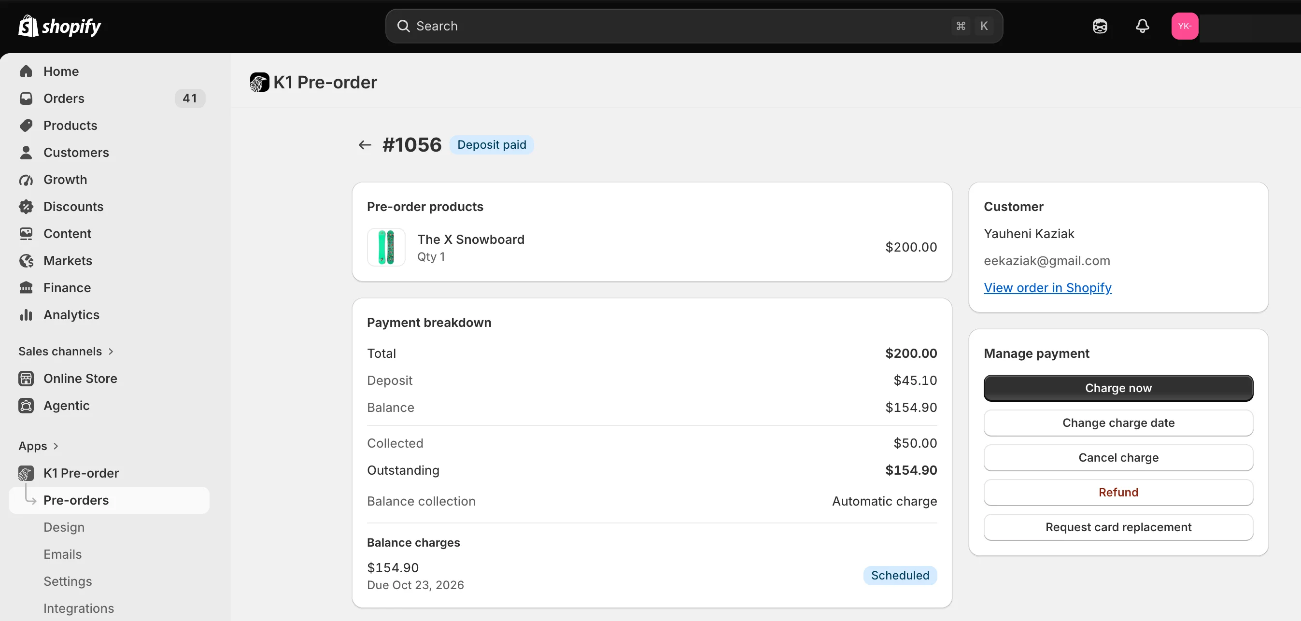The width and height of the screenshot is (1301, 621).
Task: Click the Customers person icon
Action: click(26, 153)
